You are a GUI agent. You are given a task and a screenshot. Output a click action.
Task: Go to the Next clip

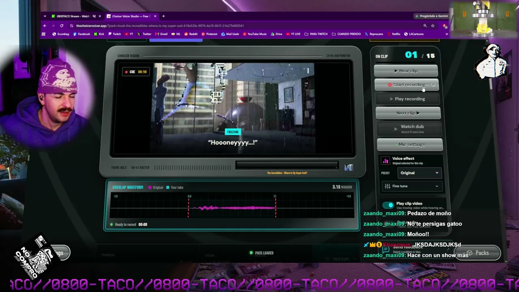click(408, 113)
